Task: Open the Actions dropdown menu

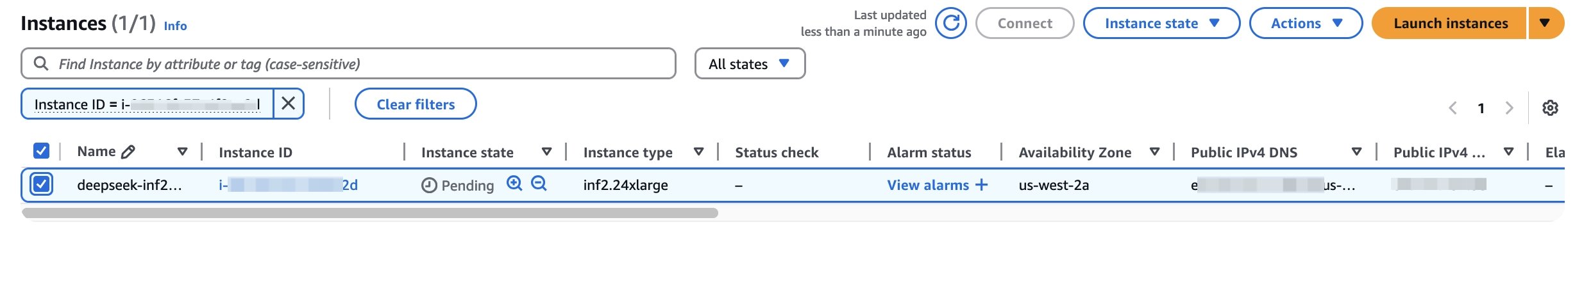Action: tap(1306, 23)
